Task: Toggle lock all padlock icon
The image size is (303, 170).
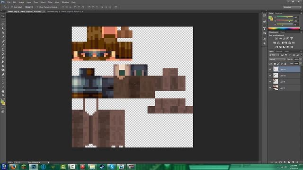Action: coord(285,64)
